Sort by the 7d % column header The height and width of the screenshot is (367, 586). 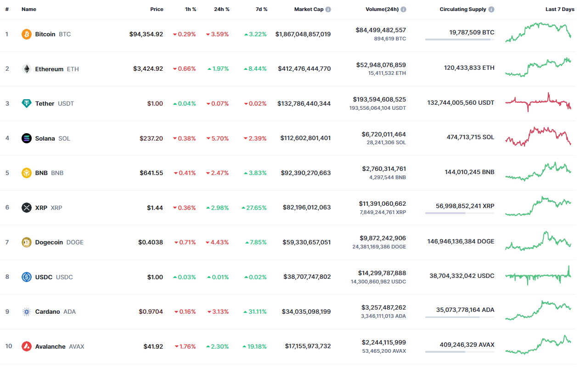[260, 9]
